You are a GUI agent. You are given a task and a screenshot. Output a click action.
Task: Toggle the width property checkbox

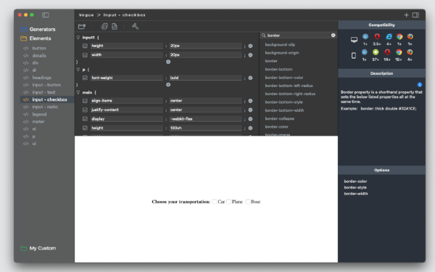pyautogui.click(x=85, y=55)
